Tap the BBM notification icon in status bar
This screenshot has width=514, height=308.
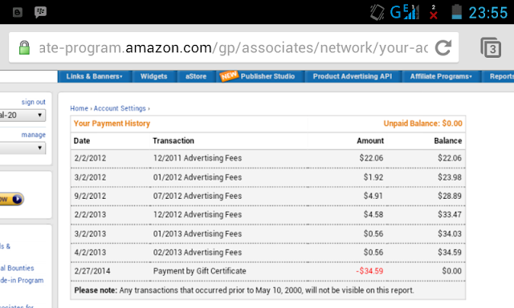click(x=40, y=12)
